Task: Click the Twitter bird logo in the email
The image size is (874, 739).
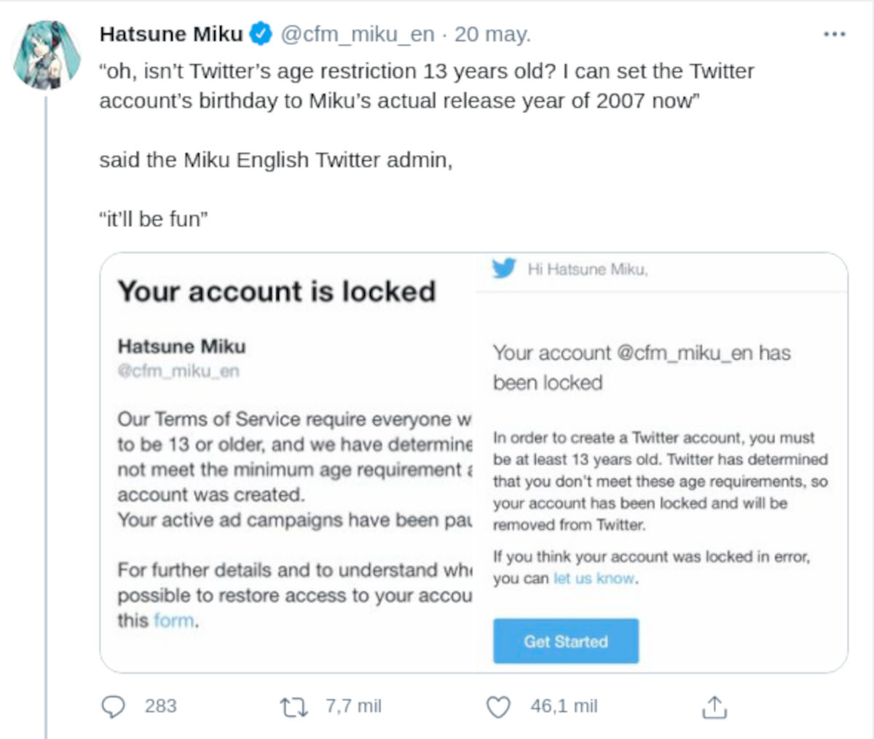Action: pos(504,268)
